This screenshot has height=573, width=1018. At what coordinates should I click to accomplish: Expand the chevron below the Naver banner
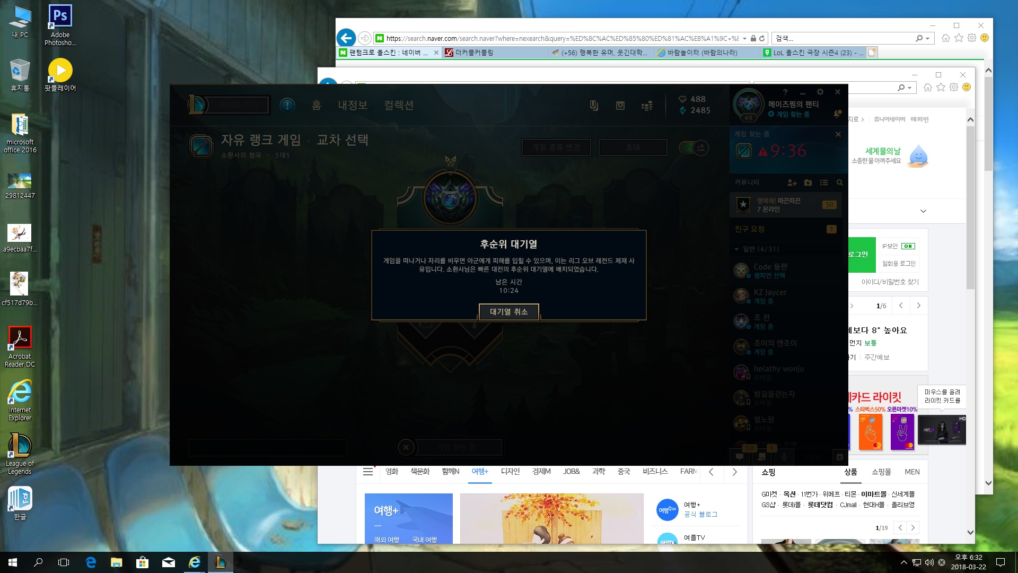point(923,211)
